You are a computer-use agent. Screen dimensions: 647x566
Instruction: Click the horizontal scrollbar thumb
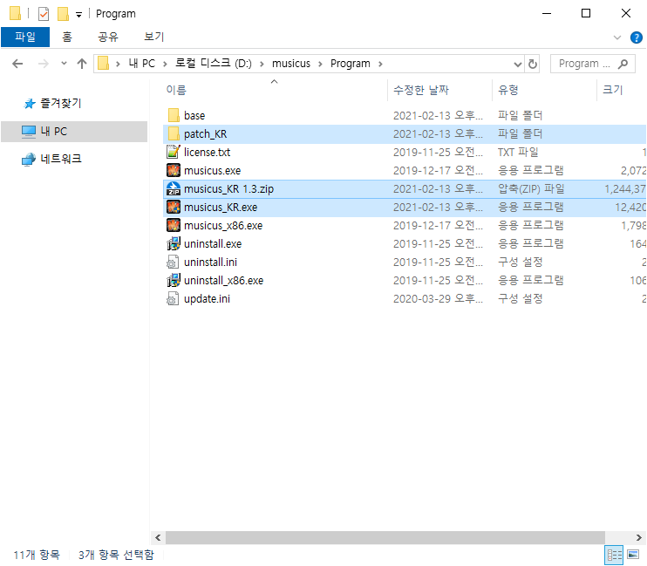click(385, 537)
